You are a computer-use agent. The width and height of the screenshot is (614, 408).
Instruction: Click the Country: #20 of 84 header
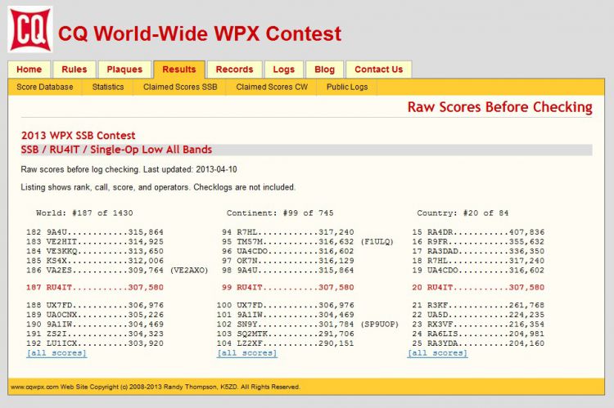click(x=463, y=213)
